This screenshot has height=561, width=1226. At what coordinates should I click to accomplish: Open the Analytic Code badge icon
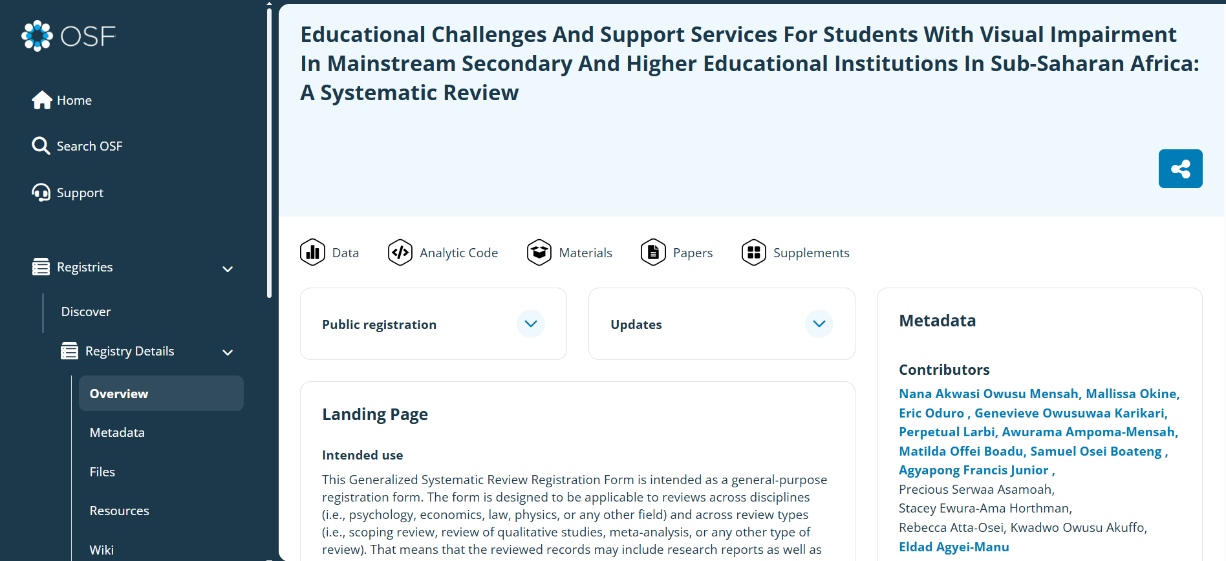(x=400, y=253)
